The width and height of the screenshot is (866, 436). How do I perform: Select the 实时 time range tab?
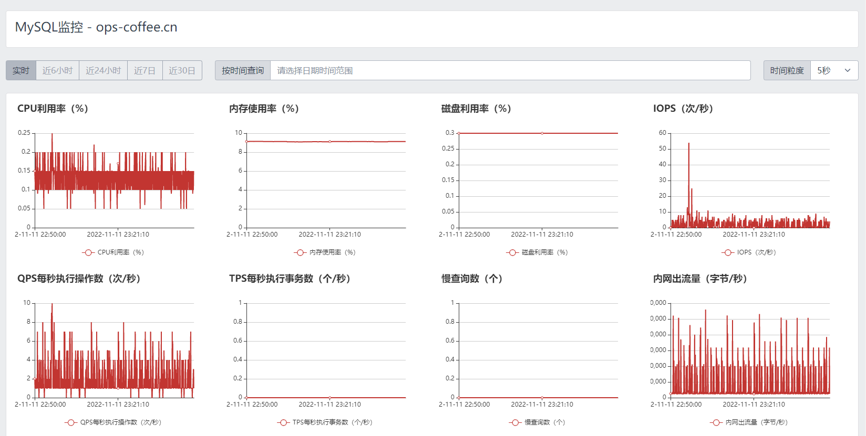pos(21,70)
